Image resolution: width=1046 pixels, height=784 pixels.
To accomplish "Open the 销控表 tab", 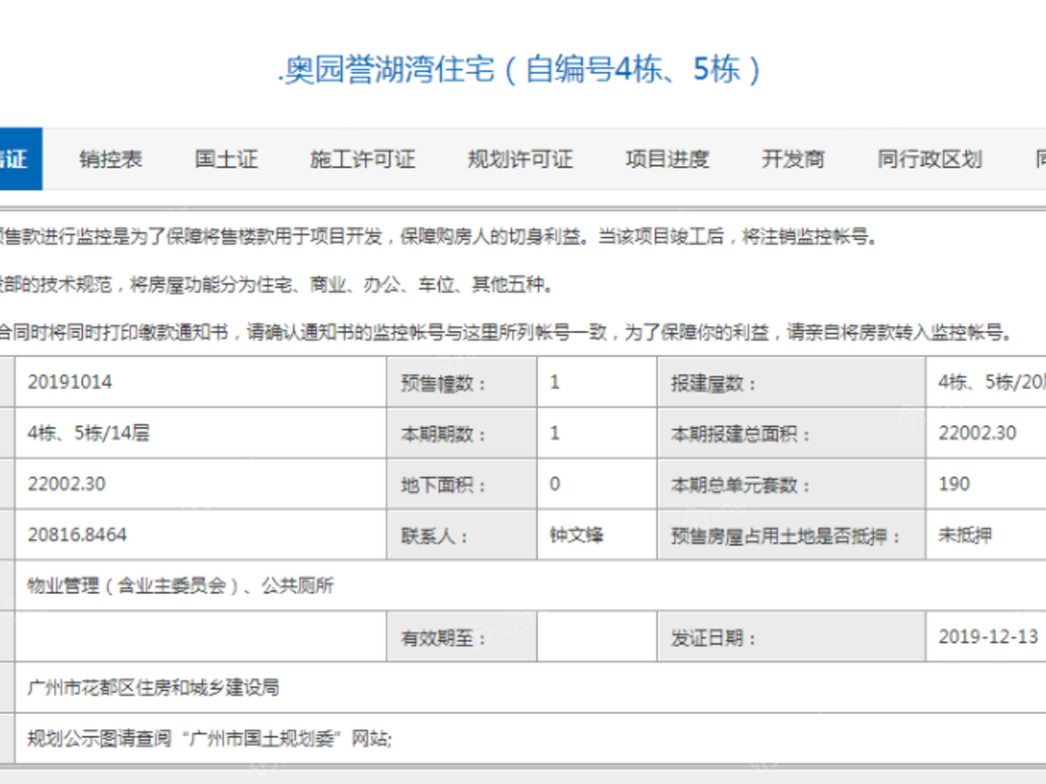I will pos(111,159).
